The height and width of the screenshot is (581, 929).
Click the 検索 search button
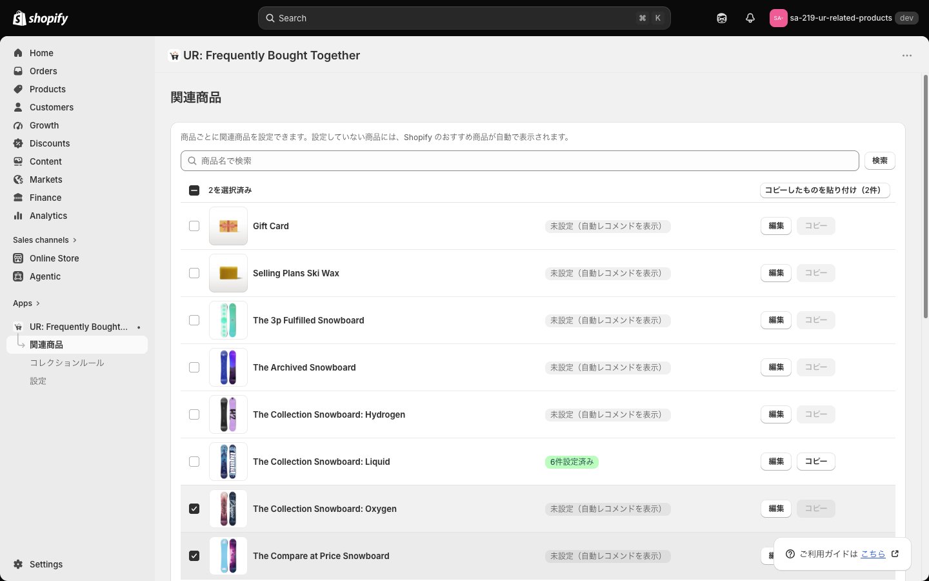click(880, 161)
